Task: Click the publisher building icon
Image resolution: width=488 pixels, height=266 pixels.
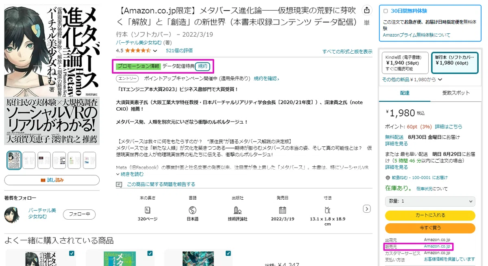Action: (x=237, y=210)
